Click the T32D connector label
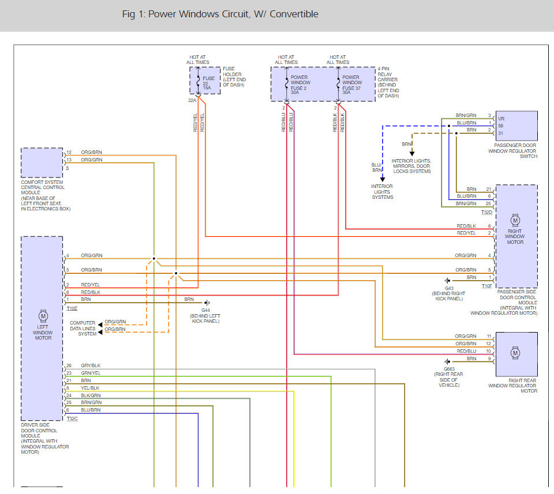The height and width of the screenshot is (494, 554). coord(486,213)
